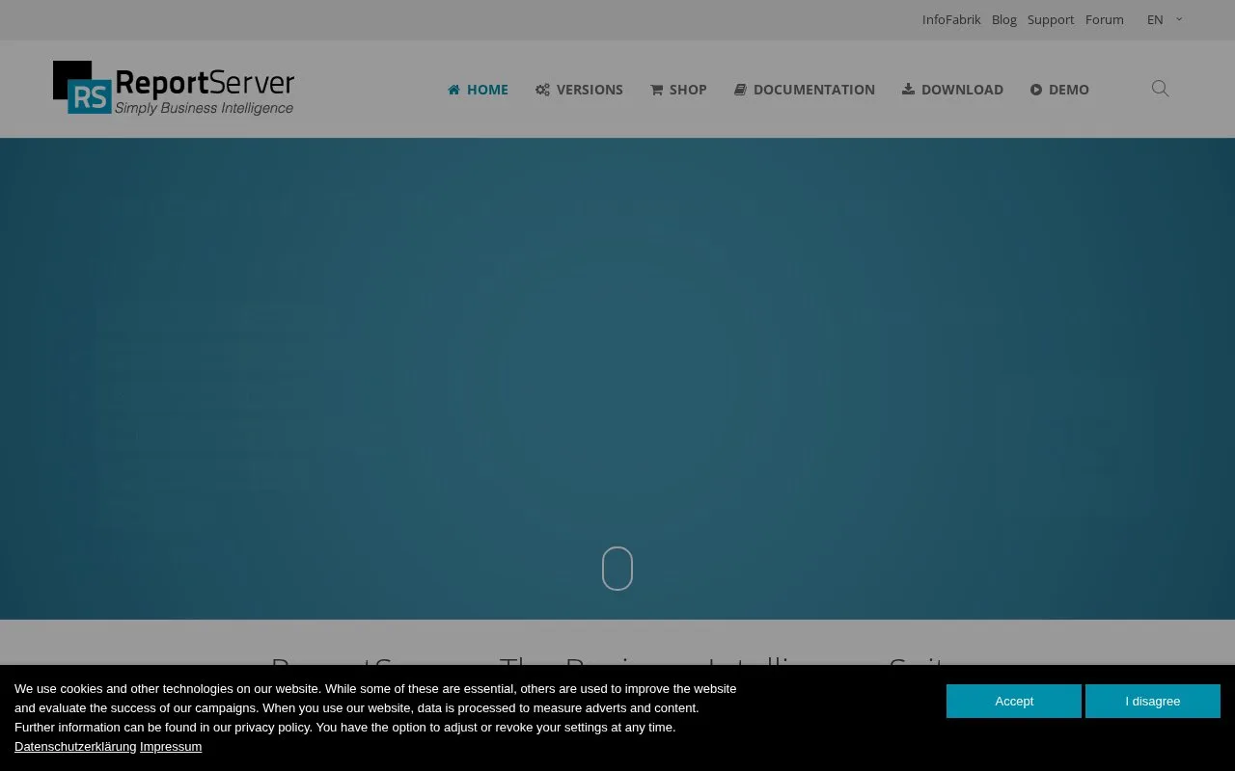The image size is (1235, 771).
Task: Open the Support link
Action: (1051, 19)
